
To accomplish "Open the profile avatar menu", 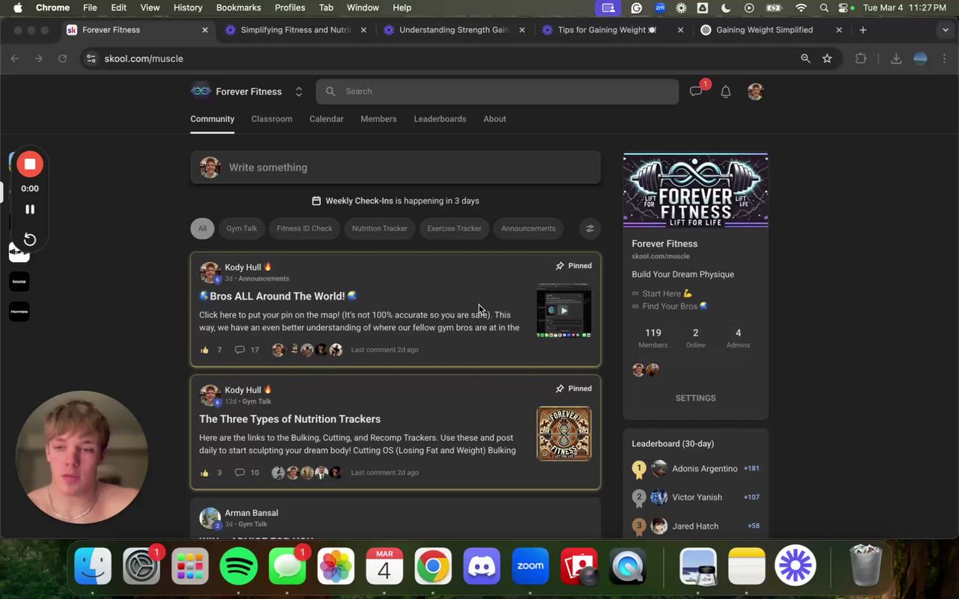I will 755,91.
